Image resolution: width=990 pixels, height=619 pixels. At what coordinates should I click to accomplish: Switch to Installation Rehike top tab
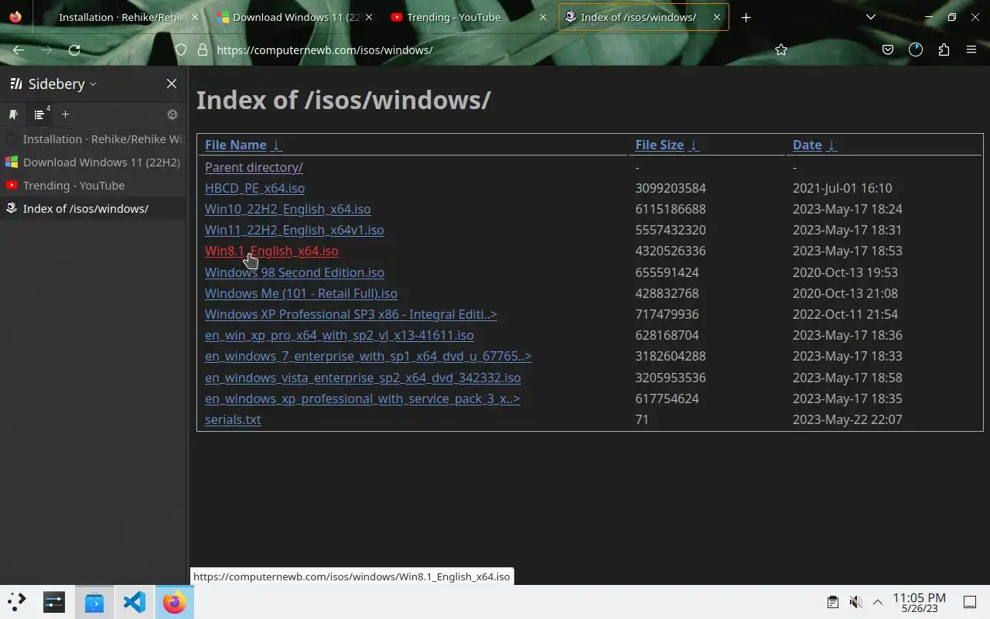(120, 17)
